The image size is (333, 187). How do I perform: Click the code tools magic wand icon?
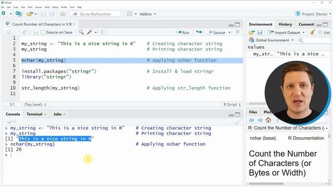point(90,32)
